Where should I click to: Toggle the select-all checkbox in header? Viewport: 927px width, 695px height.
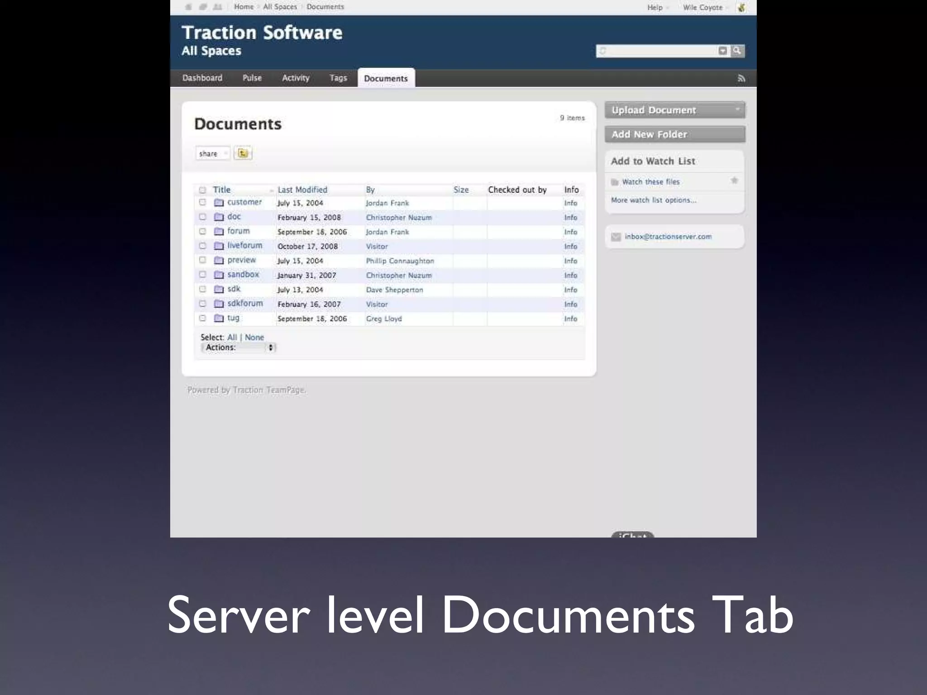202,190
